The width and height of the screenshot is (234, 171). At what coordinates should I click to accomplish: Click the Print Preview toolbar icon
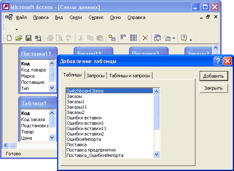click(59, 38)
